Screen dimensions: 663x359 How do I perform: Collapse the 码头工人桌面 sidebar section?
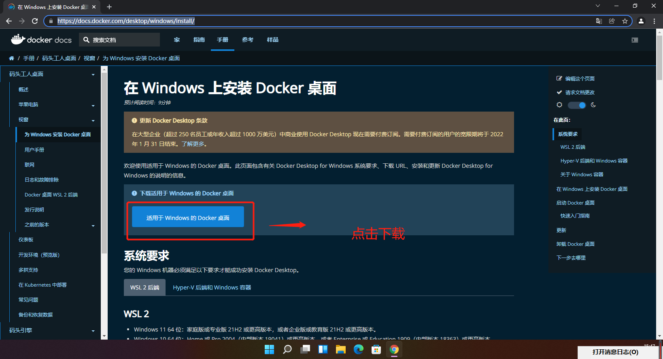(x=93, y=74)
